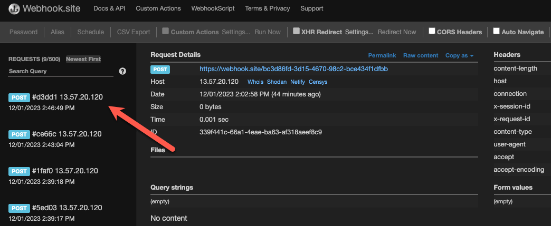Image resolution: width=551 pixels, height=226 pixels.
Task: Click the search help question mark icon
Action: [122, 71]
